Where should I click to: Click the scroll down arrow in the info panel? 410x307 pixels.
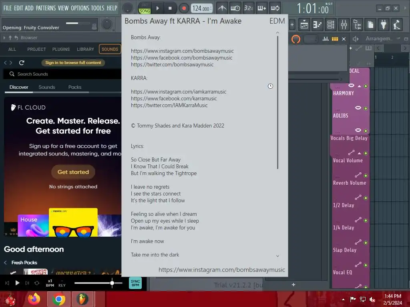(277, 256)
